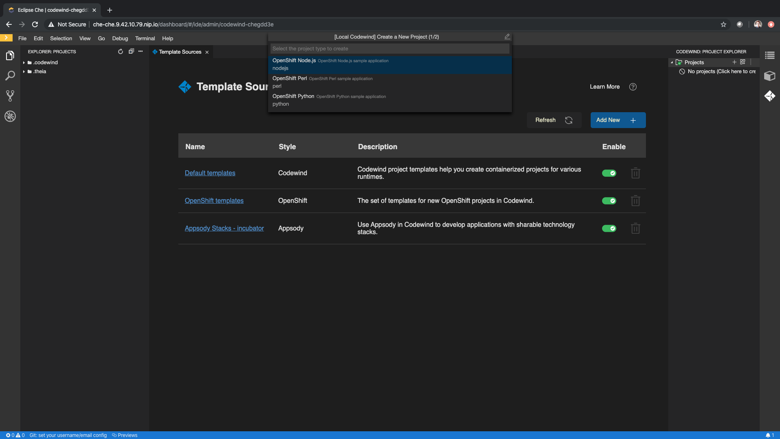Click the pencil edit icon on the project dialog
Viewport: 780px width, 439px height.
click(507, 37)
